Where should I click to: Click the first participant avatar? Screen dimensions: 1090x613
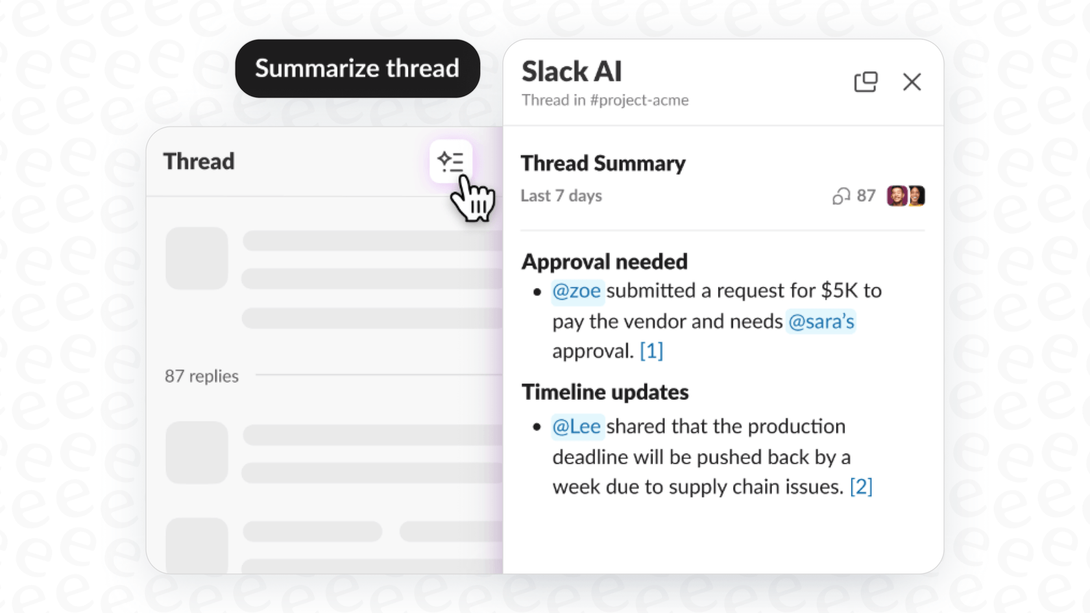[897, 196]
